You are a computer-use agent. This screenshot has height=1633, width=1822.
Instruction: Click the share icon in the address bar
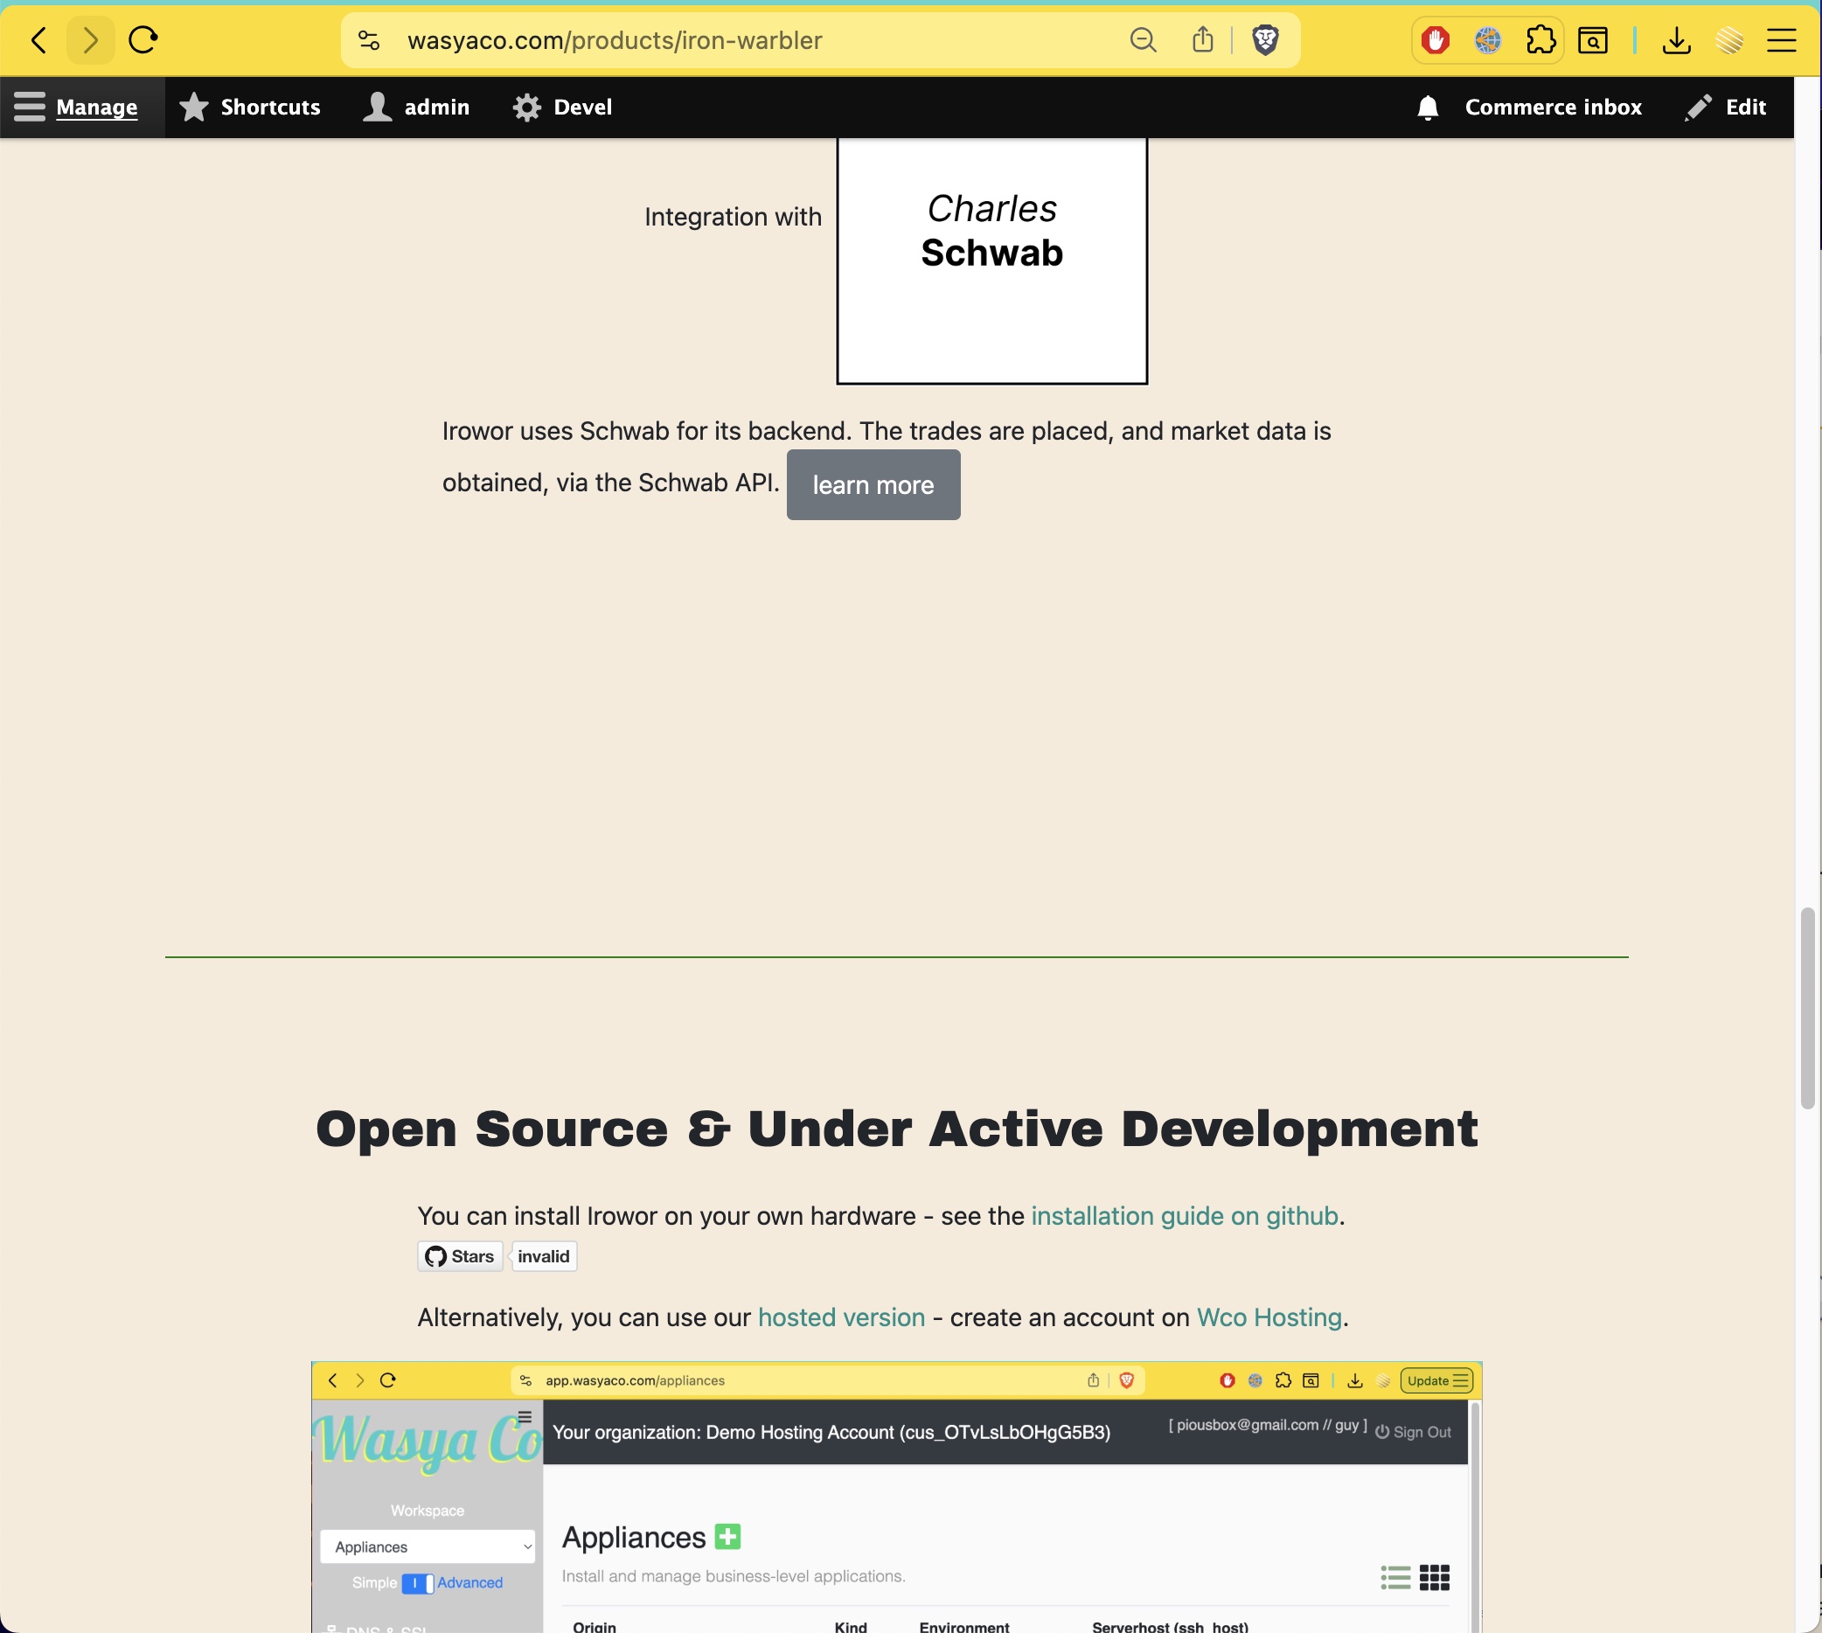[x=1202, y=39]
